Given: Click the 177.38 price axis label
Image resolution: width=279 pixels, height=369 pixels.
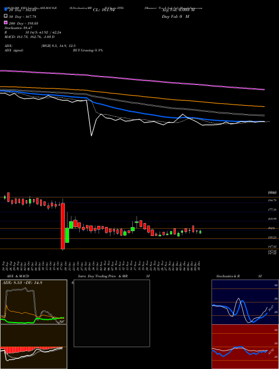Looking at the screenshot, I should pyautogui.click(x=272, y=210).
